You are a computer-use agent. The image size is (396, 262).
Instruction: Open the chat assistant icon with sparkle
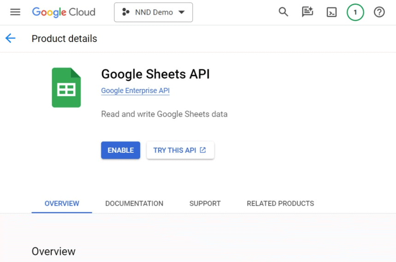click(x=307, y=12)
